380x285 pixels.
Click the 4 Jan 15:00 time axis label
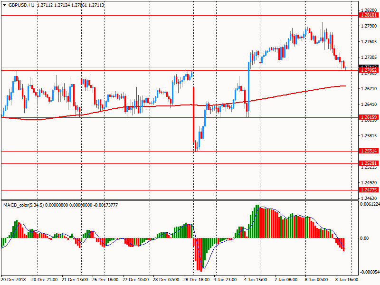pyautogui.click(x=256, y=280)
